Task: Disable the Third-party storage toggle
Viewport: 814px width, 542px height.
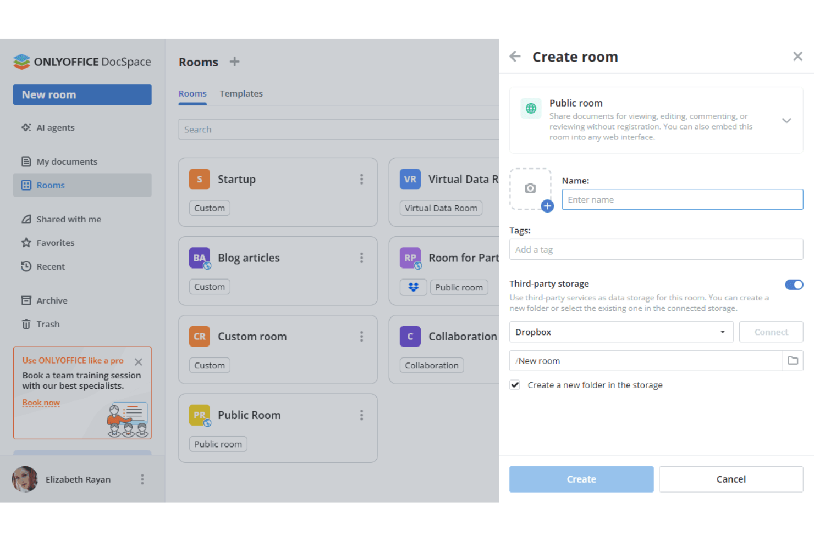Action: pyautogui.click(x=793, y=284)
